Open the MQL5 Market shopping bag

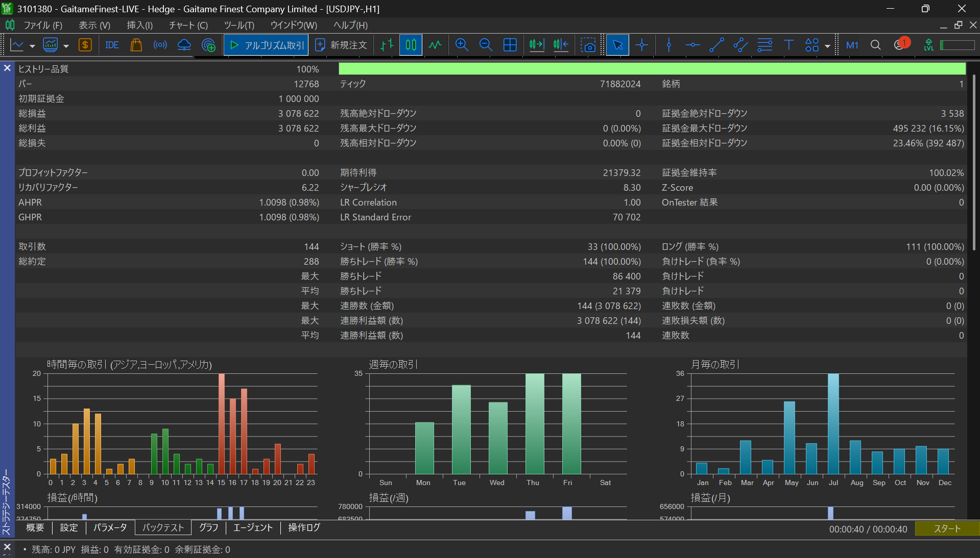136,45
